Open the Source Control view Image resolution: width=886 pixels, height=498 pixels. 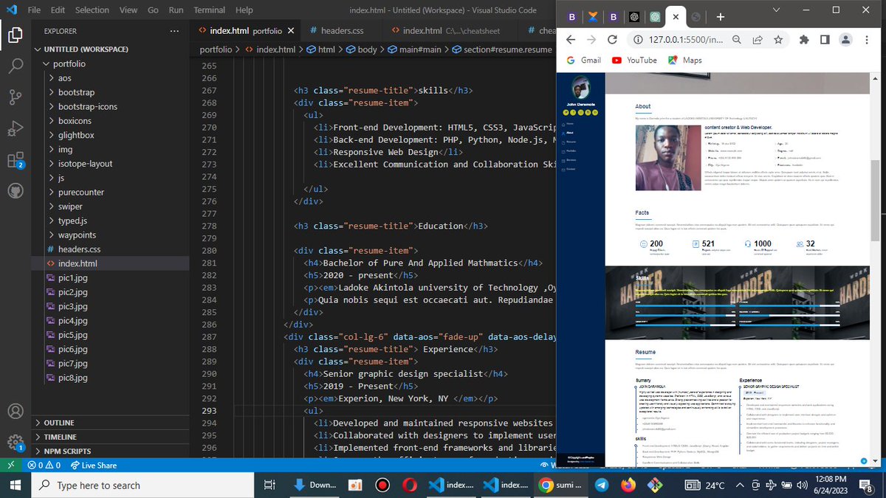click(x=16, y=97)
